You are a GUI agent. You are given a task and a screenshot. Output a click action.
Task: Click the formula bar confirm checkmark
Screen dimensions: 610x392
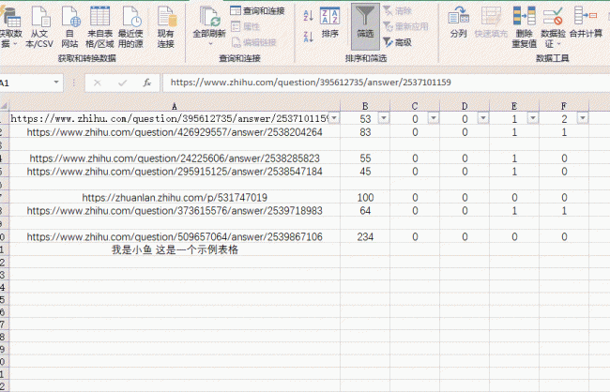pyautogui.click(x=123, y=83)
